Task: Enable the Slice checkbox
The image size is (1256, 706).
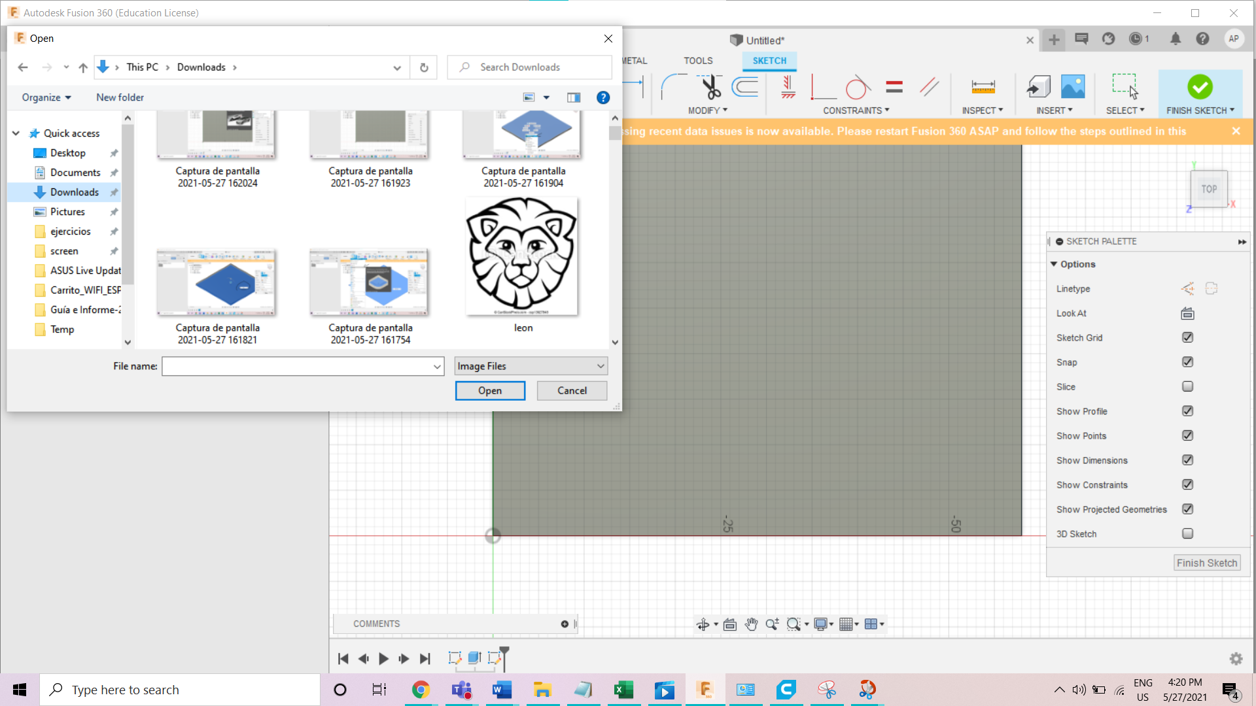Action: pos(1187,387)
